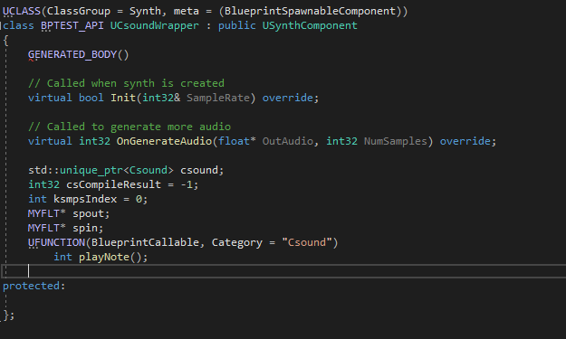Click the UCsoundWrapper class name
The height and width of the screenshot is (339, 566).
pos(155,25)
